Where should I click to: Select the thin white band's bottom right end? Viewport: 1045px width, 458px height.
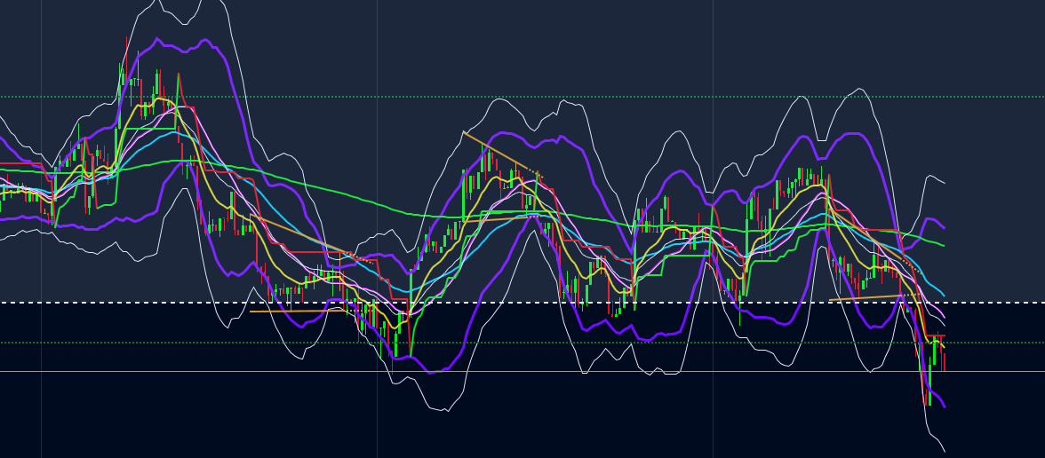click(943, 450)
